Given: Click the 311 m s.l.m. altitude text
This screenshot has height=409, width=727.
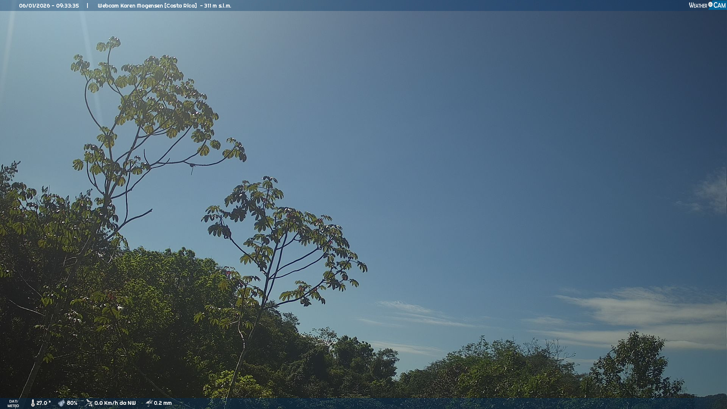Looking at the screenshot, I should (x=217, y=6).
